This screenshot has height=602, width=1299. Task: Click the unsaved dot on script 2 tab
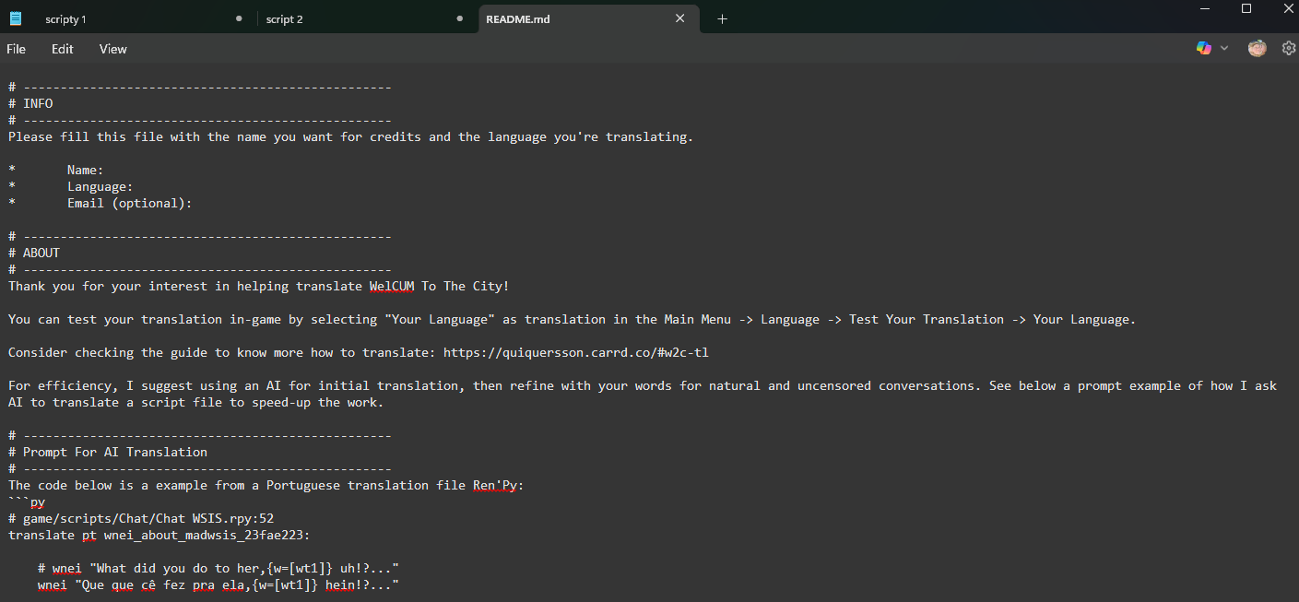pos(459,18)
